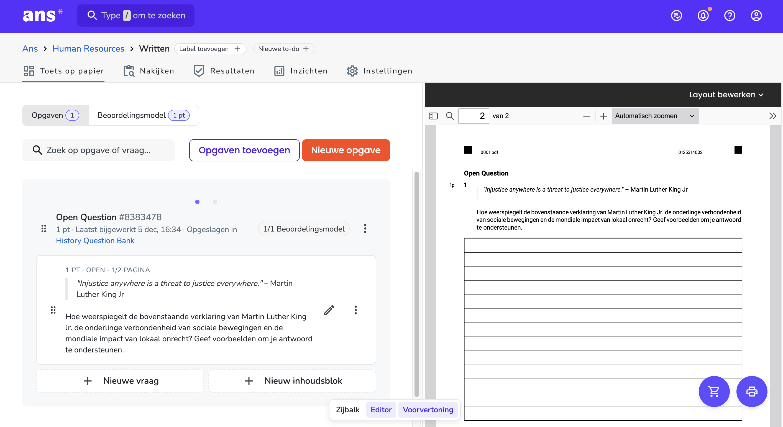Click the Opgaven toevoegen button

click(x=244, y=150)
